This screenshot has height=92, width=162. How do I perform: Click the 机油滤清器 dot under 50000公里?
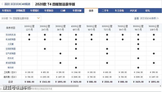click(92, 39)
